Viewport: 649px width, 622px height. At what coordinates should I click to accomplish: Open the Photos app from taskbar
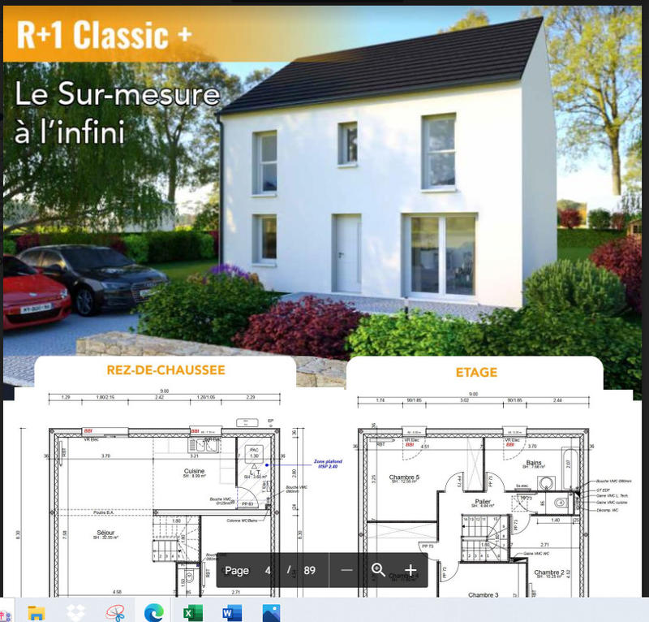pyautogui.click(x=270, y=612)
